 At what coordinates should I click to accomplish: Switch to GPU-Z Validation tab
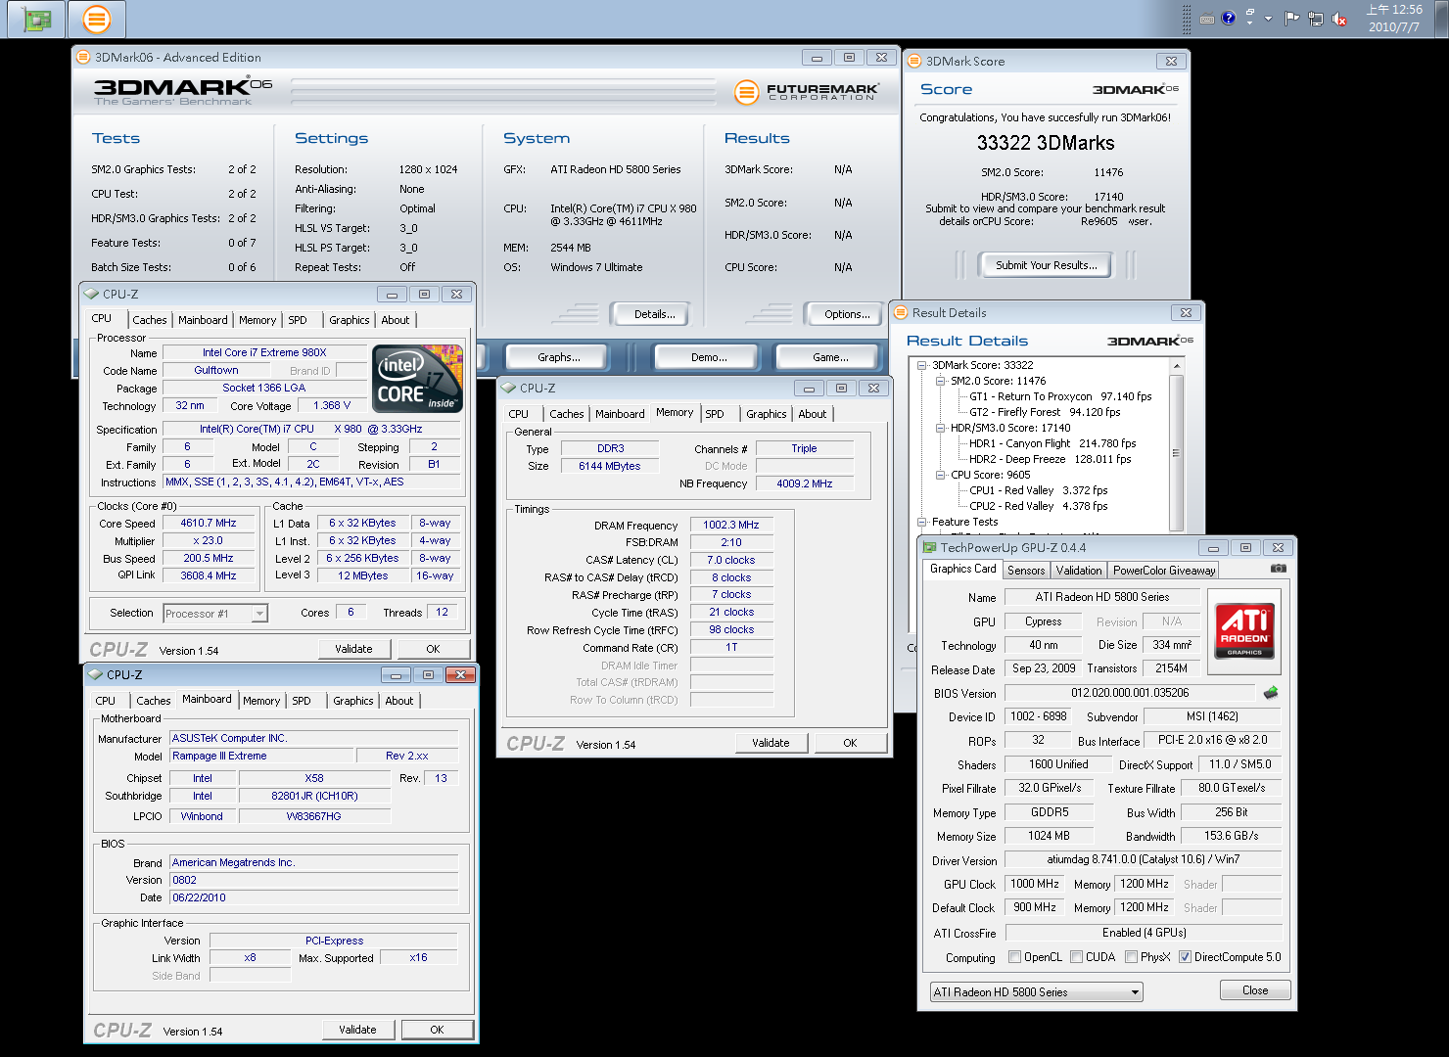[x=1079, y=571]
